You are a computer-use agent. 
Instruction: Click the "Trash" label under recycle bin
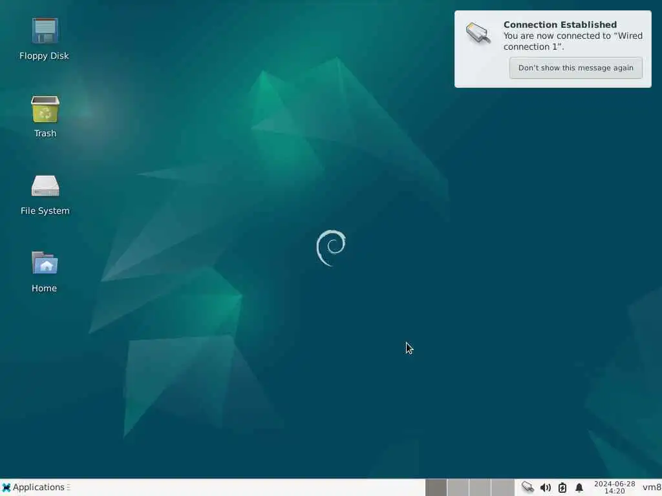pyautogui.click(x=45, y=133)
